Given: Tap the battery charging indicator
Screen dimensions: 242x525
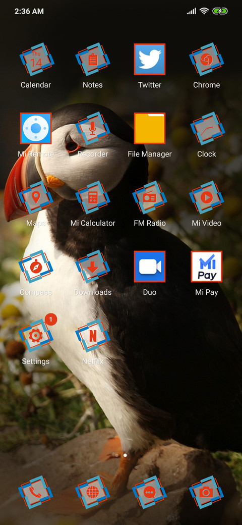Looking at the screenshot, I should [220, 11].
